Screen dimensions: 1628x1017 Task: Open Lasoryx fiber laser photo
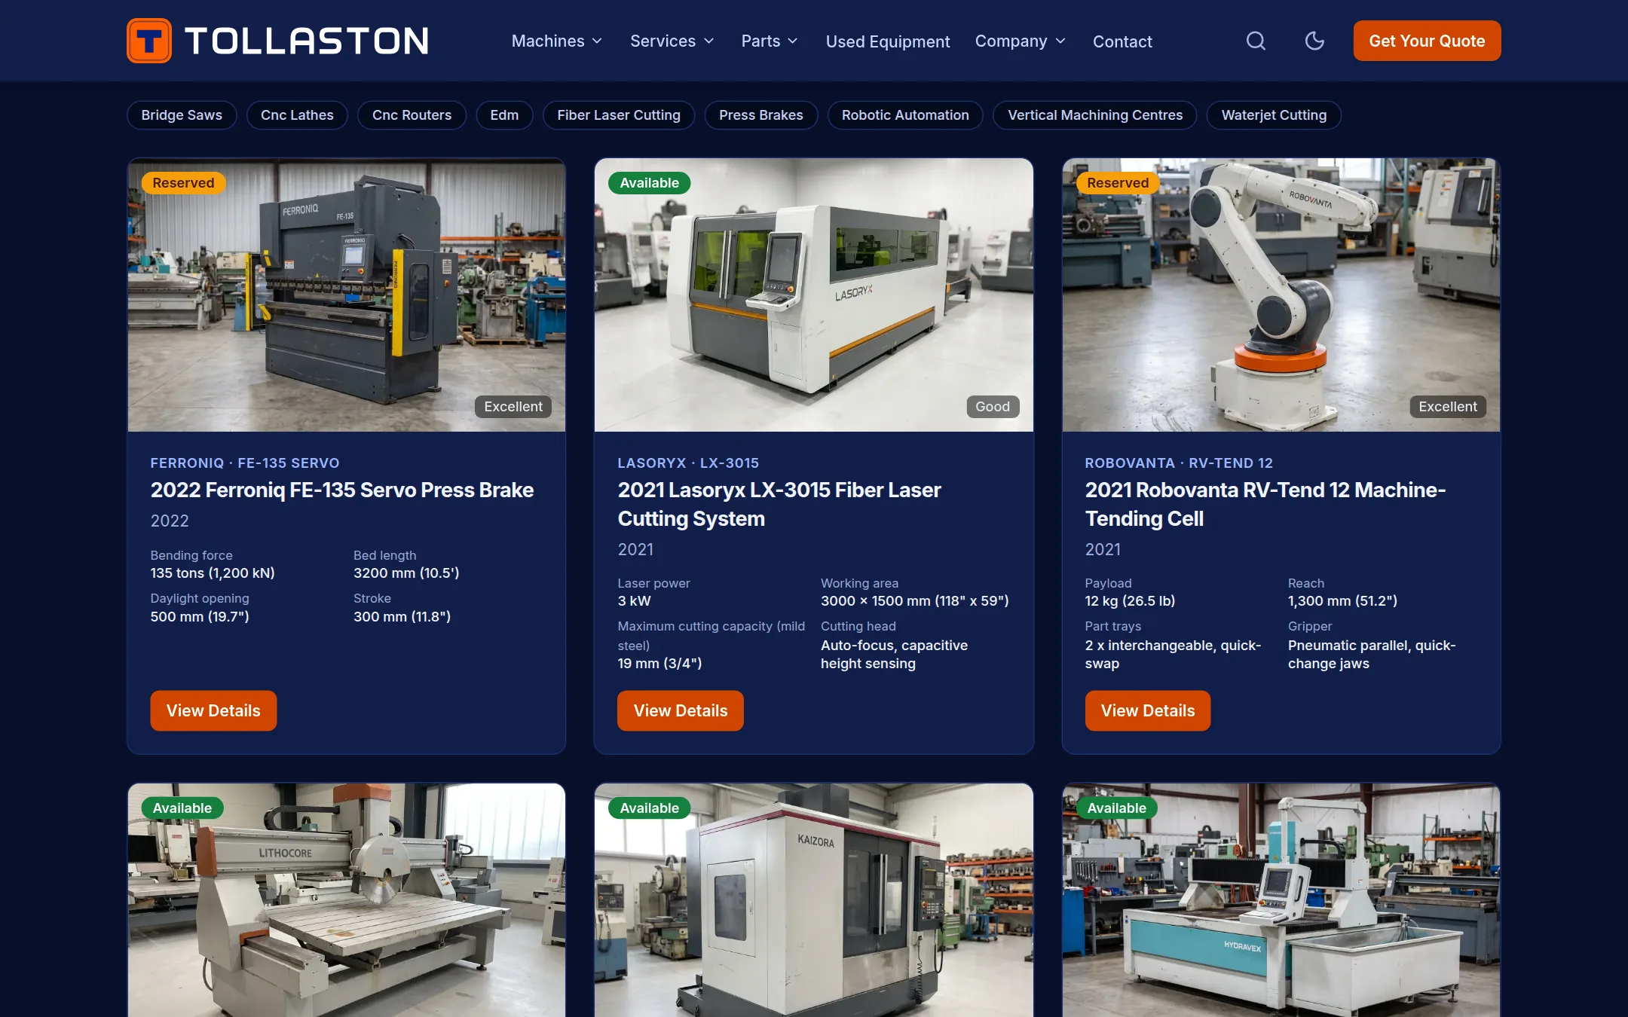(814, 295)
